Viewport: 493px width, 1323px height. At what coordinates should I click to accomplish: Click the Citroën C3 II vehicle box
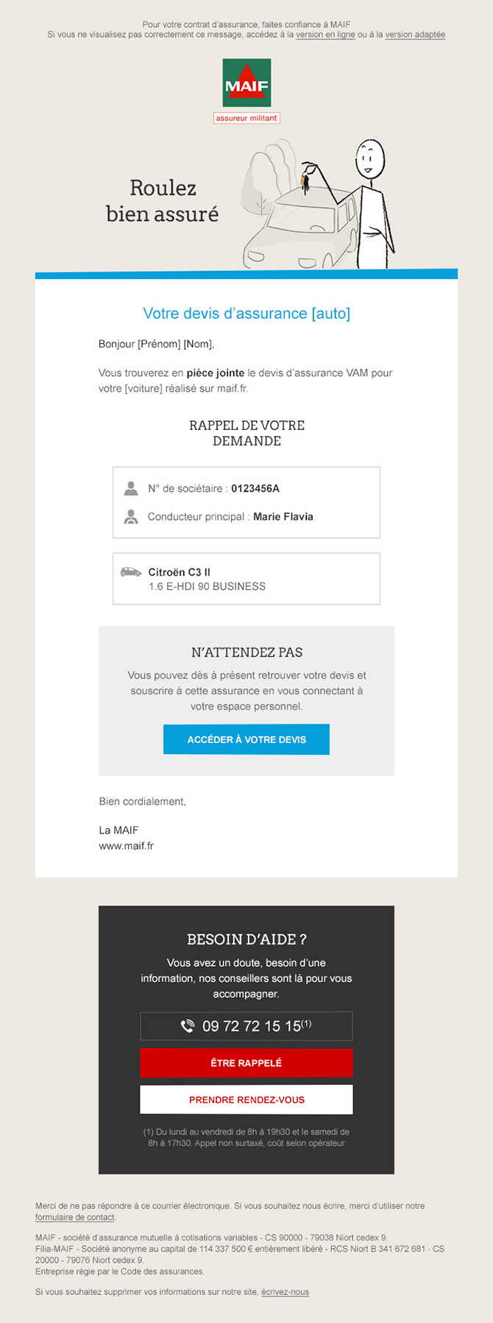coord(246,579)
